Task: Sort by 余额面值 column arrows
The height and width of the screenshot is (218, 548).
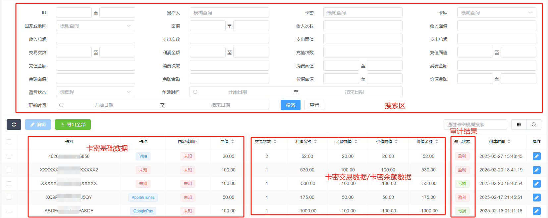Action: [356, 141]
